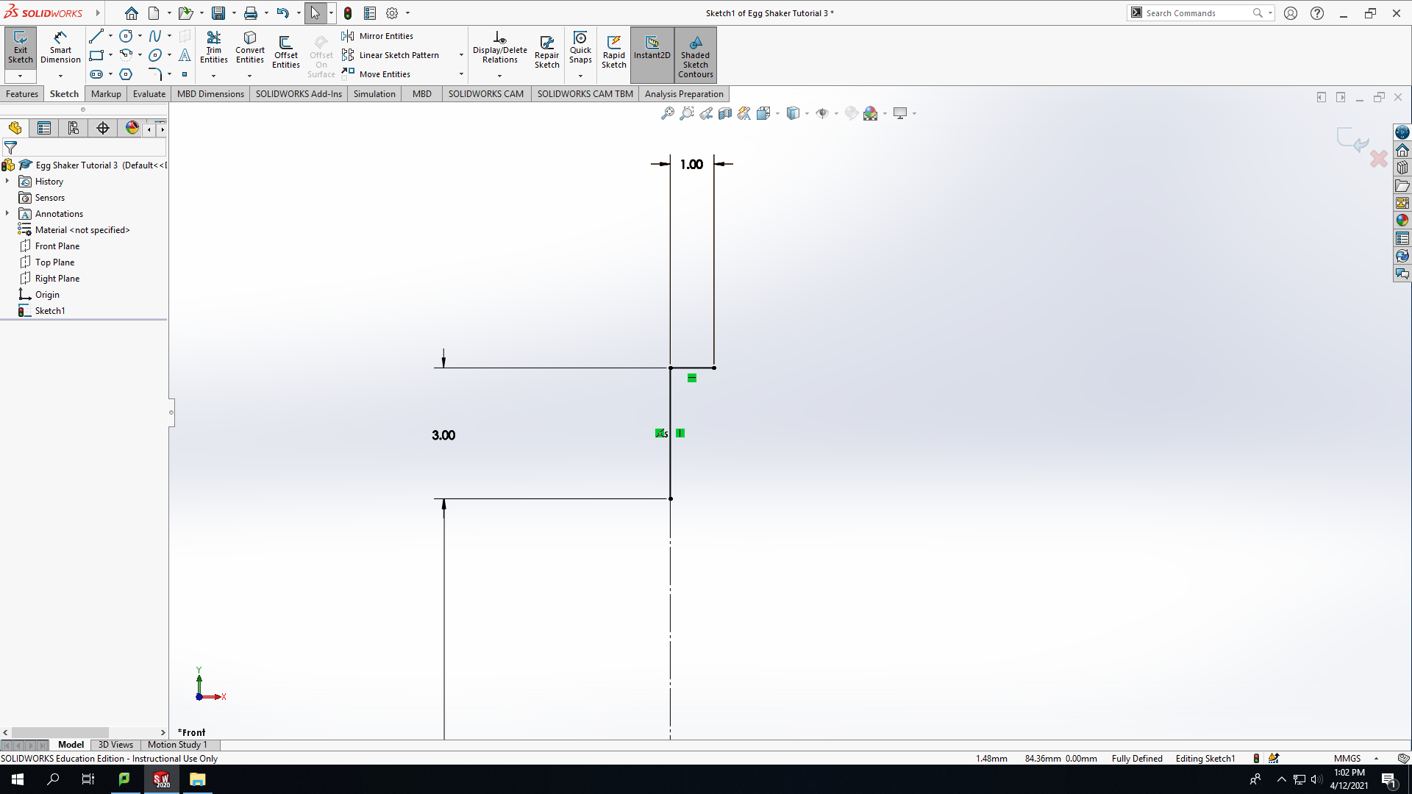Click Repair Sketch
The image size is (1412, 794).
[547, 51]
